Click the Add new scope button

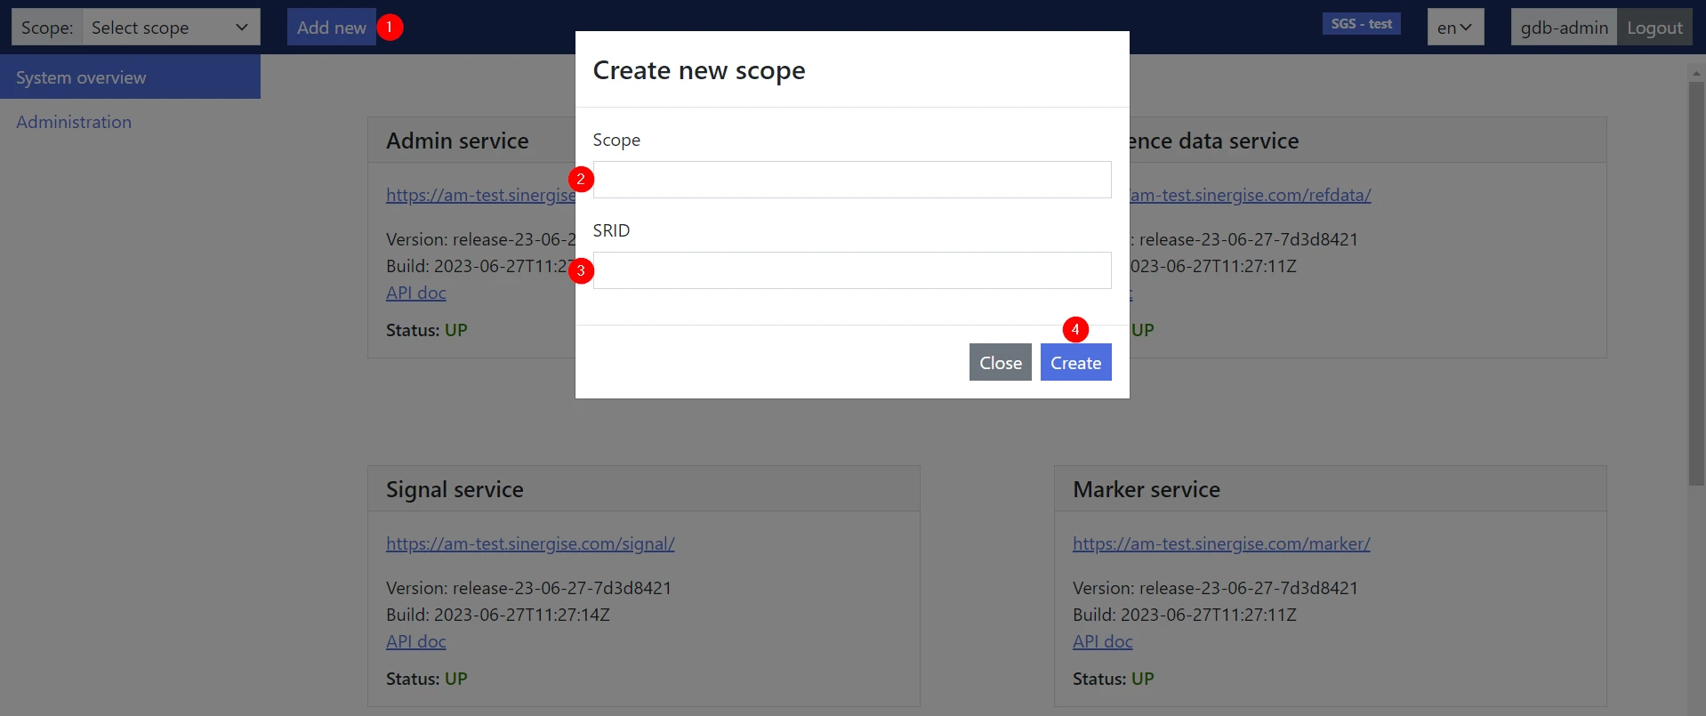pyautogui.click(x=331, y=28)
